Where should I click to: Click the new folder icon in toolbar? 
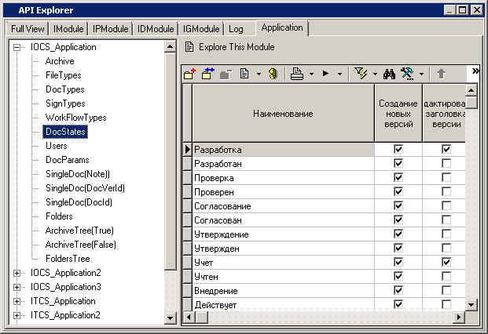coord(189,74)
